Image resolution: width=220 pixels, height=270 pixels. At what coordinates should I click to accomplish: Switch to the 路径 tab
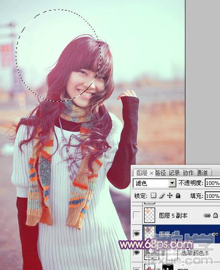160,172
